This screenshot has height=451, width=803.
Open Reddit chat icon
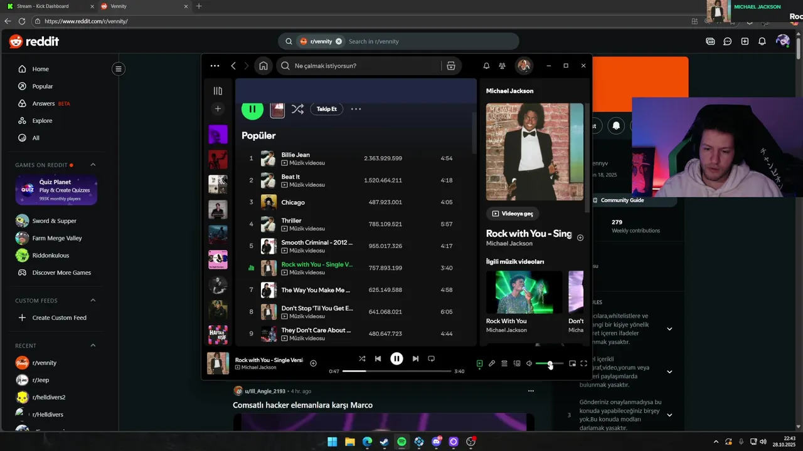728,41
